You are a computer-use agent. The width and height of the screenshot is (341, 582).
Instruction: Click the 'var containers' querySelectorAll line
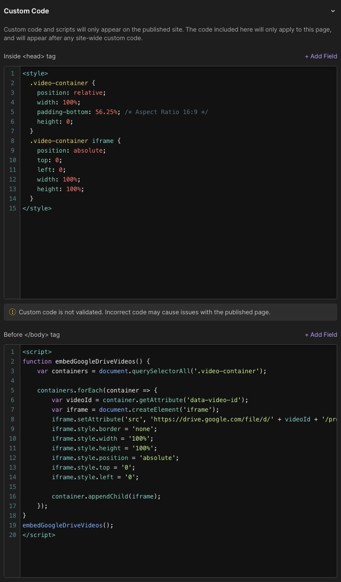pyautogui.click(x=151, y=371)
